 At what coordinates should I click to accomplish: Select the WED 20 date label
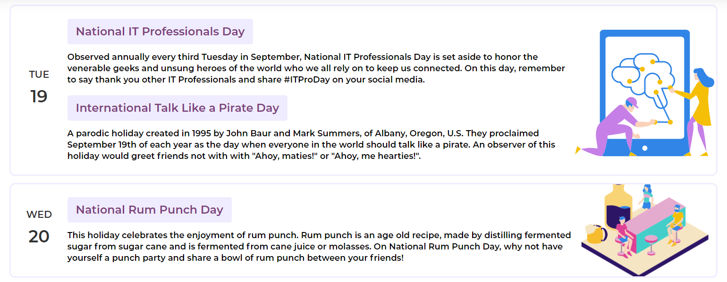click(x=39, y=227)
